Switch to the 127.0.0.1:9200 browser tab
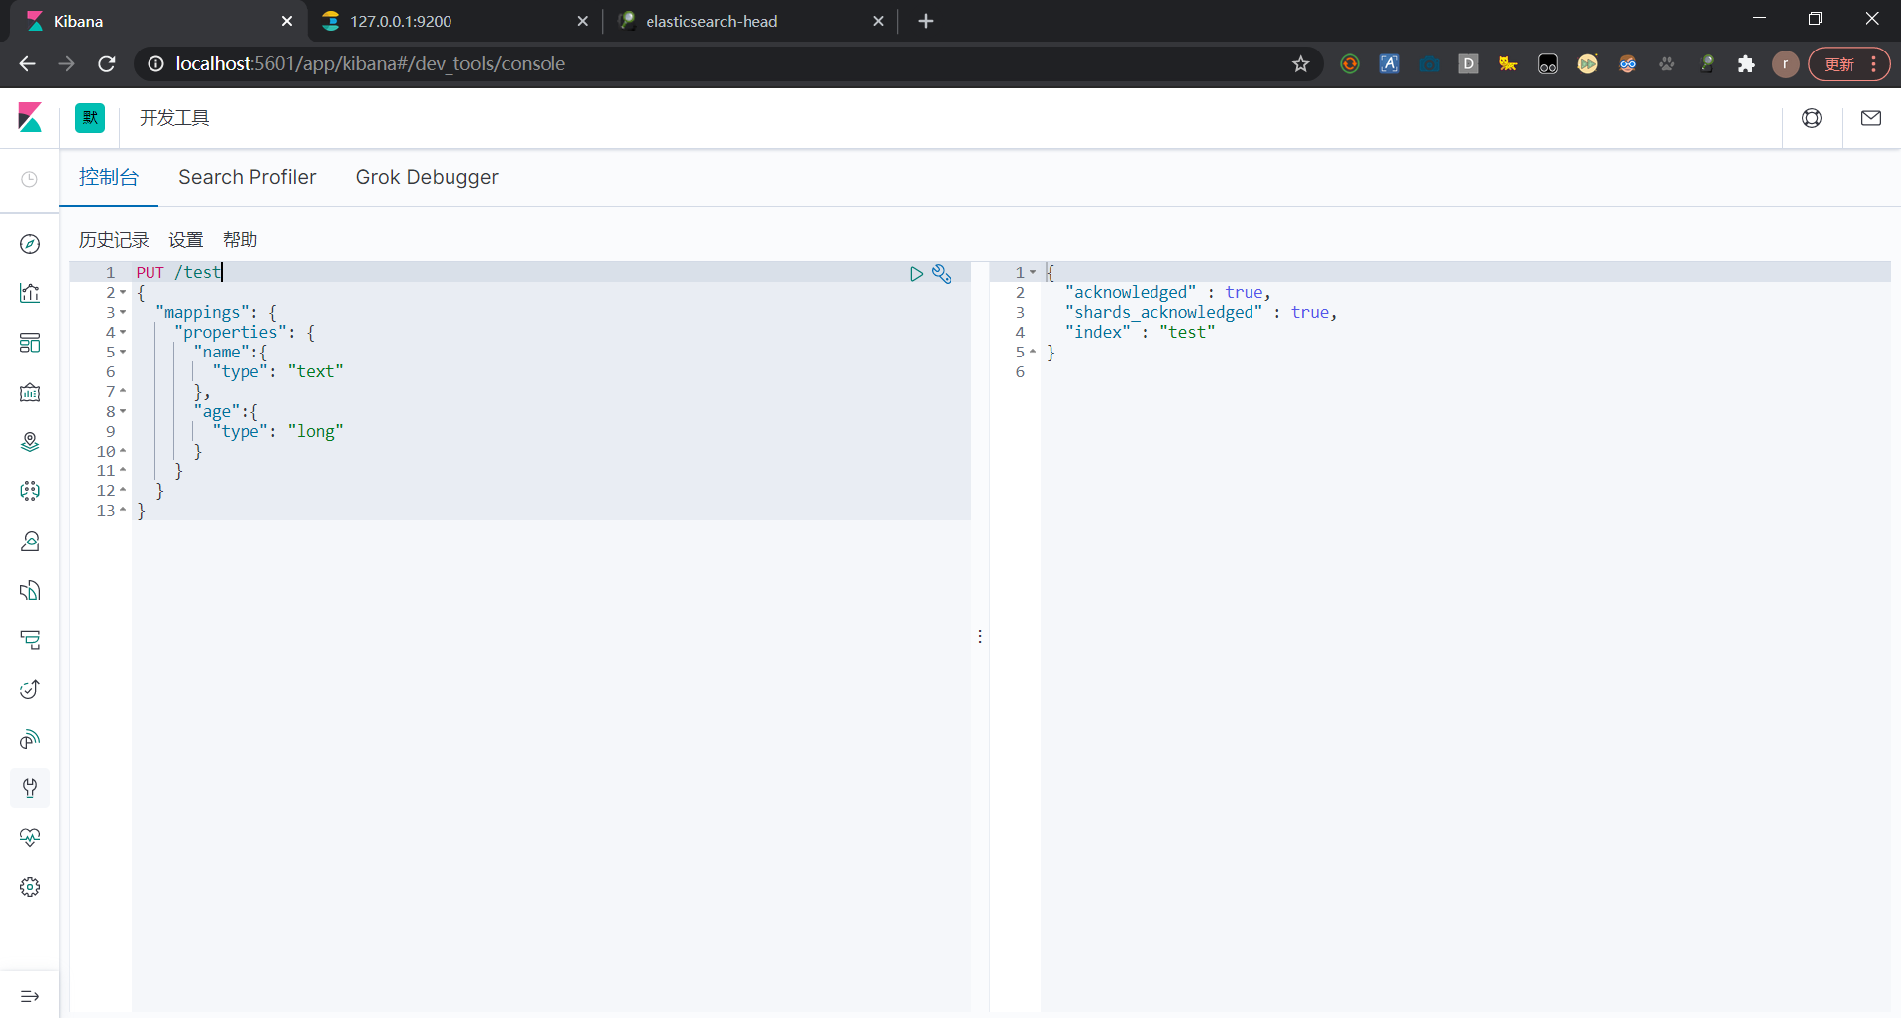 (x=455, y=21)
